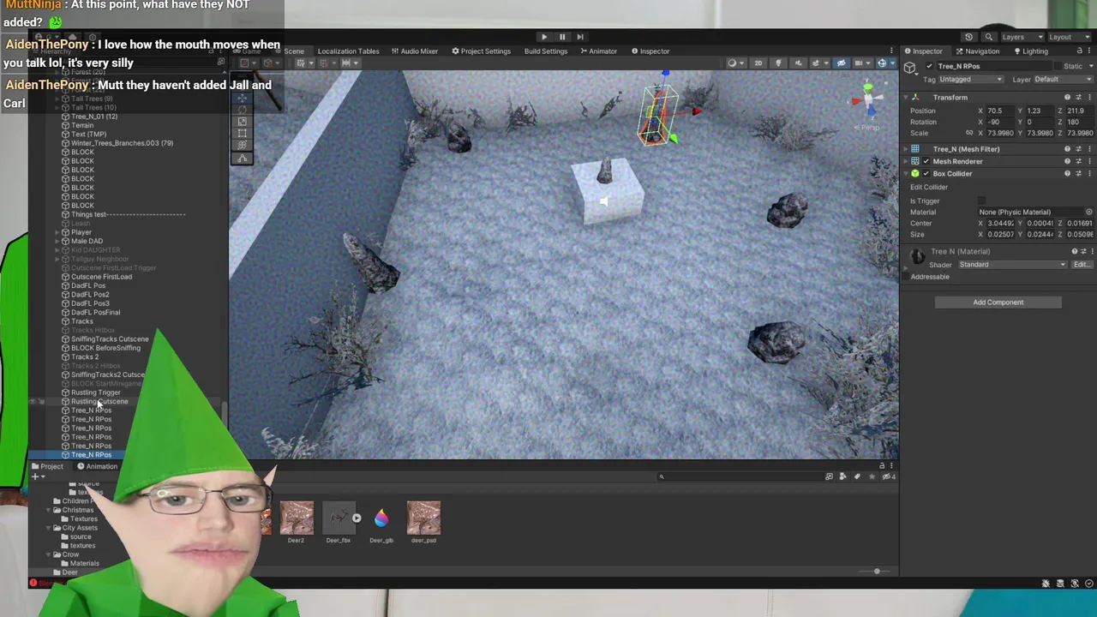Toggle the Mesh Renderer enabled checkbox
The image size is (1097, 617).
[926, 161]
